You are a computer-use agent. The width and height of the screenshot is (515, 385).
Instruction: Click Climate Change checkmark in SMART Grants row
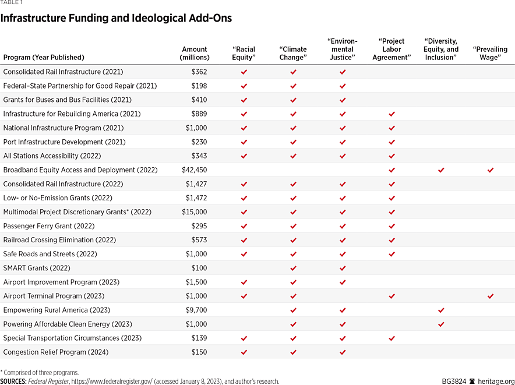click(293, 268)
